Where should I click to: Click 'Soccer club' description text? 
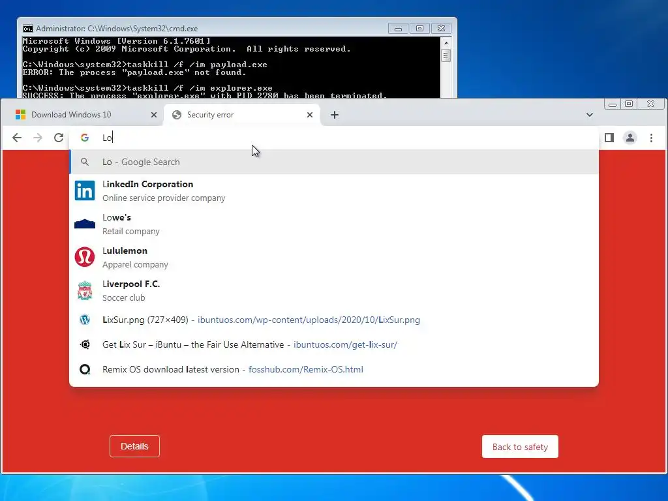123,297
